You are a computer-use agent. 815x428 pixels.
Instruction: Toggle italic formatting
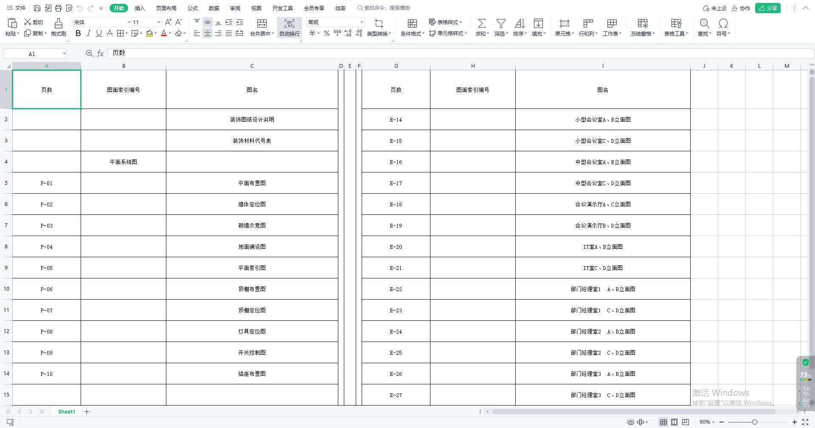88,33
